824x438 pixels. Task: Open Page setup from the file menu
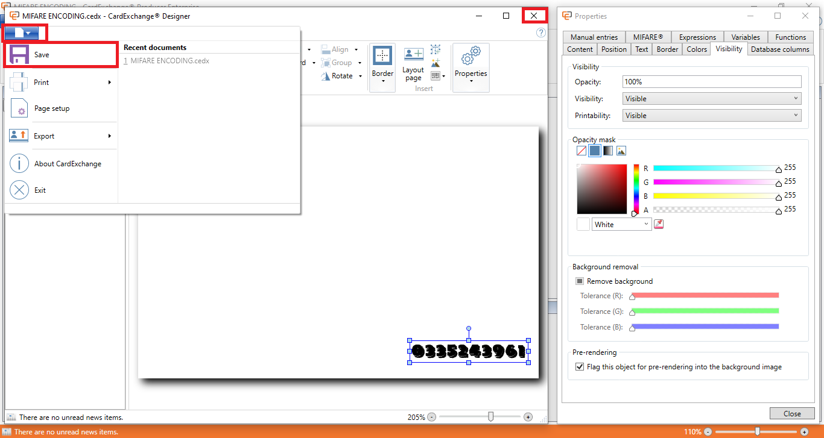pos(61,108)
